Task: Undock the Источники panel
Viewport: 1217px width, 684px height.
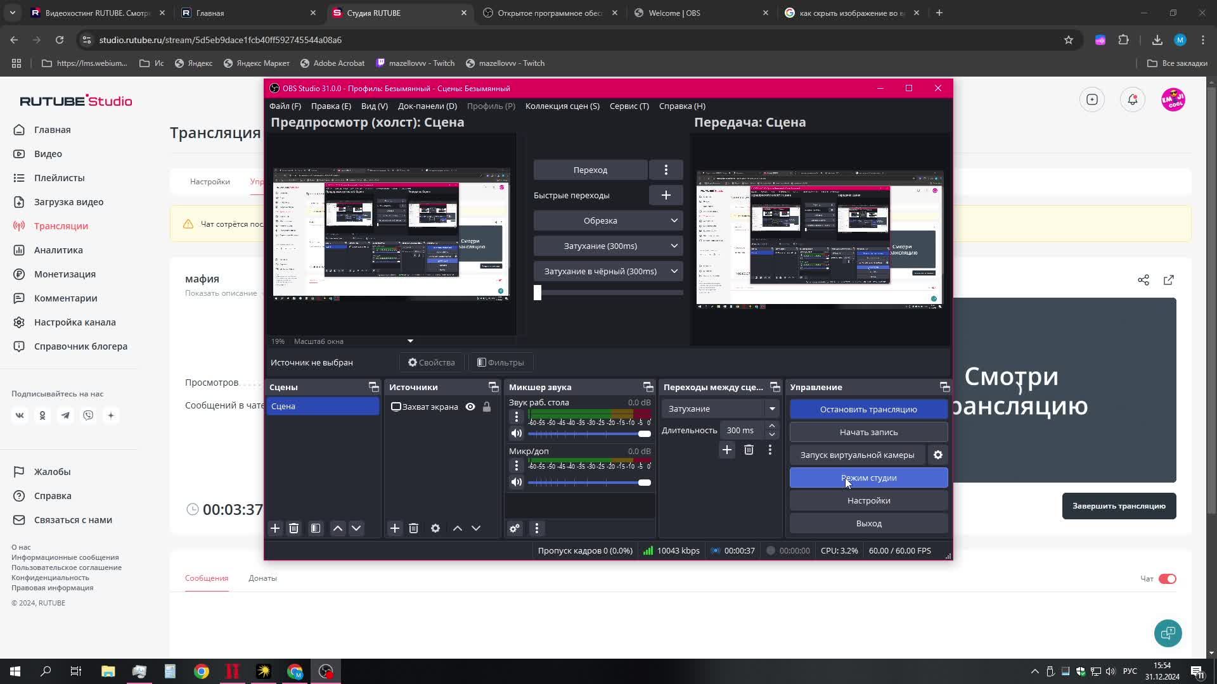Action: 493,387
